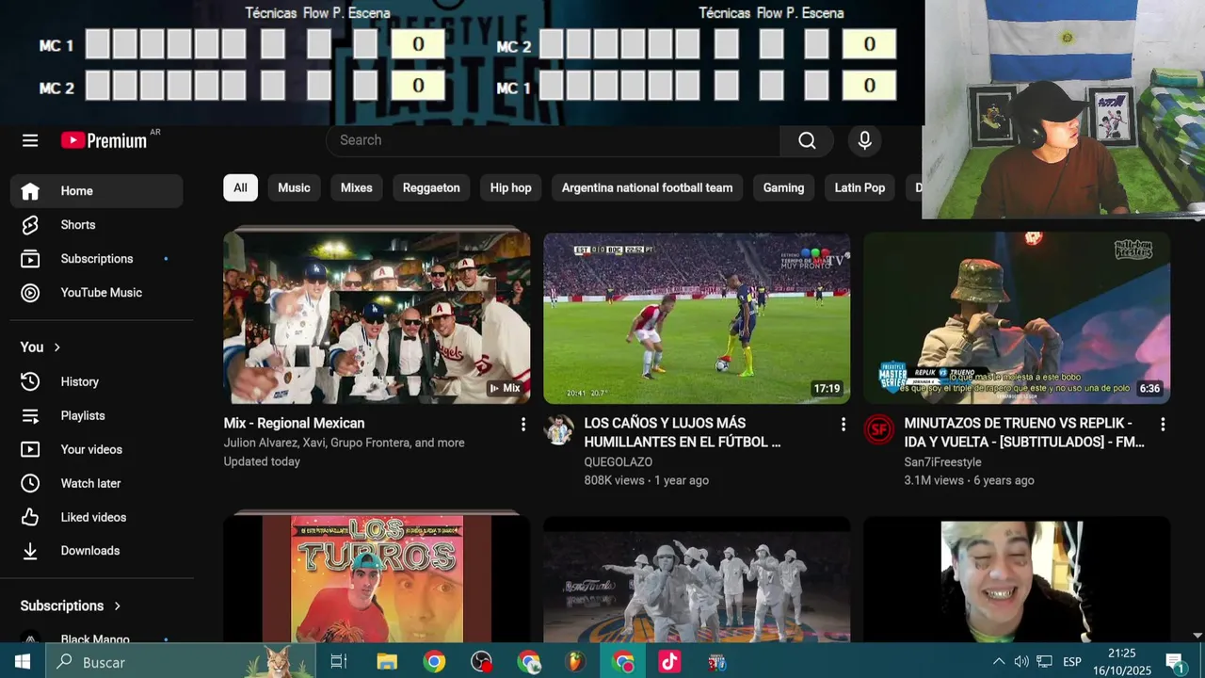Select the Gaming filter chip
This screenshot has height=678, width=1205.
(x=783, y=187)
